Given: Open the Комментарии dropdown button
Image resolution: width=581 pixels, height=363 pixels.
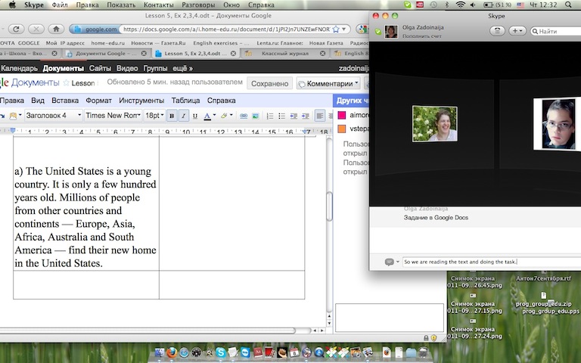Looking at the screenshot, I should [x=328, y=83].
